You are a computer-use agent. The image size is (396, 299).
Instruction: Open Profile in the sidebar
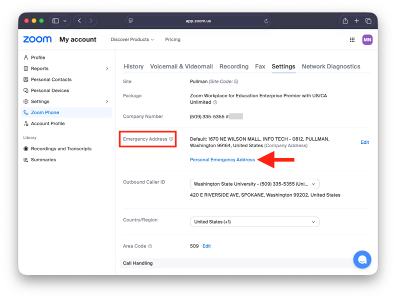38,57
